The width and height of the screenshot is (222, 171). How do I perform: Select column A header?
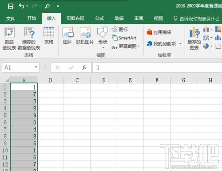pyautogui.click(x=24, y=80)
